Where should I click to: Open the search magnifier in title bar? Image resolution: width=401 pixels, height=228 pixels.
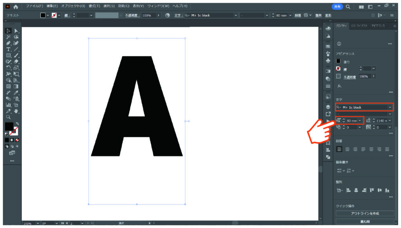[348, 7]
